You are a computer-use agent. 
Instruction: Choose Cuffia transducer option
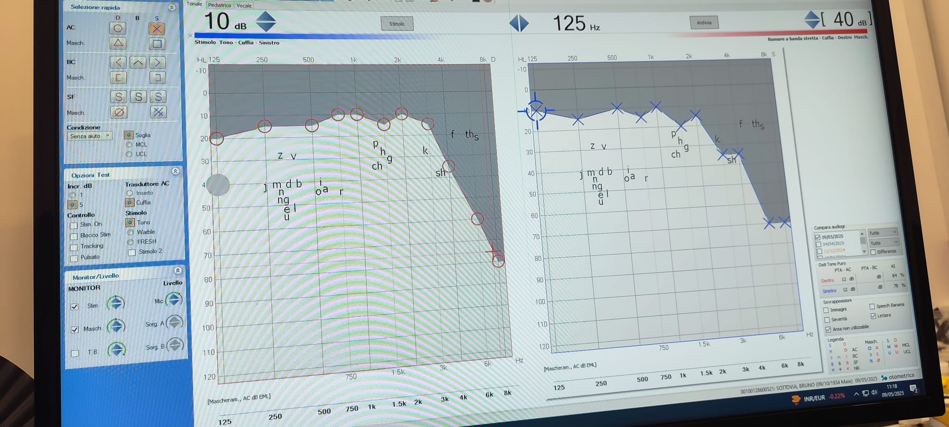click(130, 203)
